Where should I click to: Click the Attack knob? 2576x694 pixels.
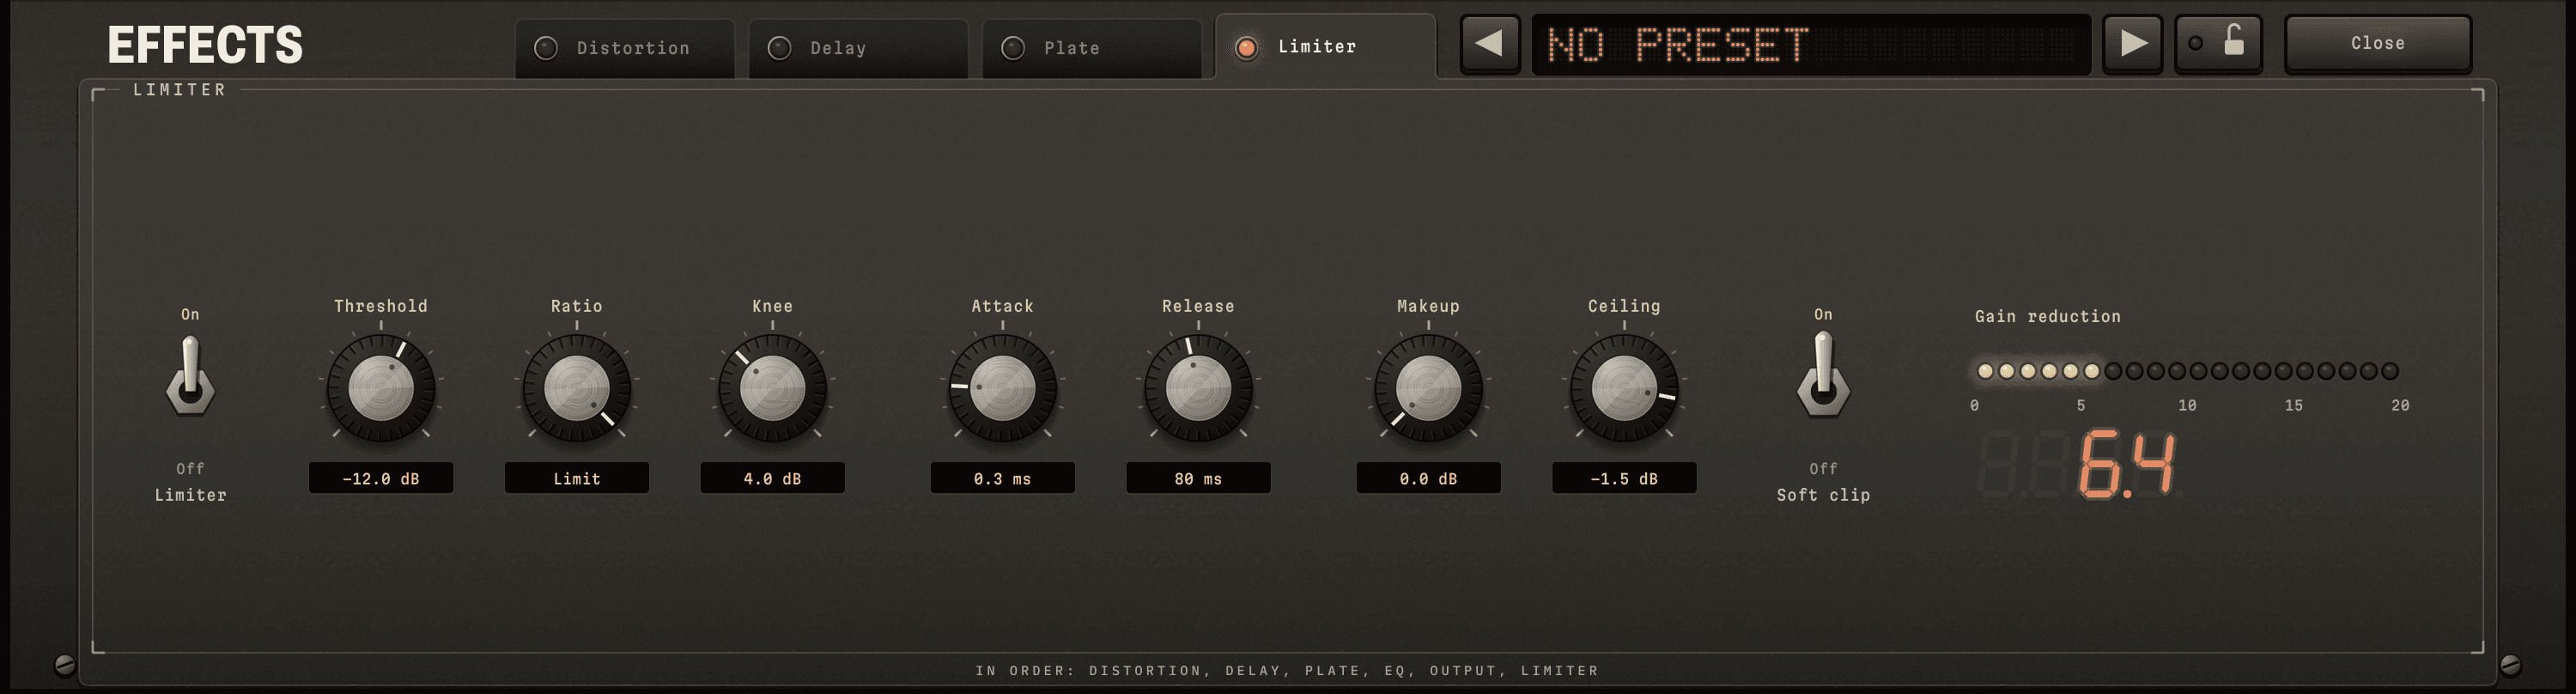(x=1003, y=388)
